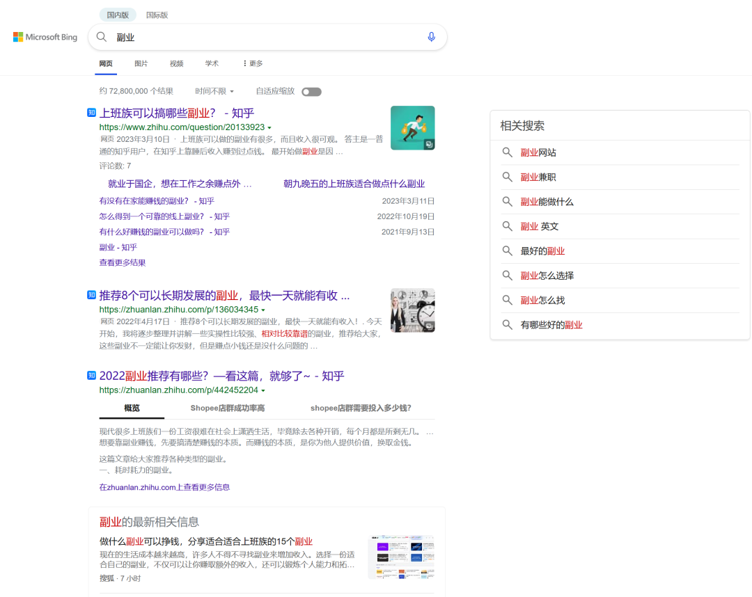Expand arrow next to zhuanlan.zhihu.com/p/136034345 URL

click(x=263, y=310)
